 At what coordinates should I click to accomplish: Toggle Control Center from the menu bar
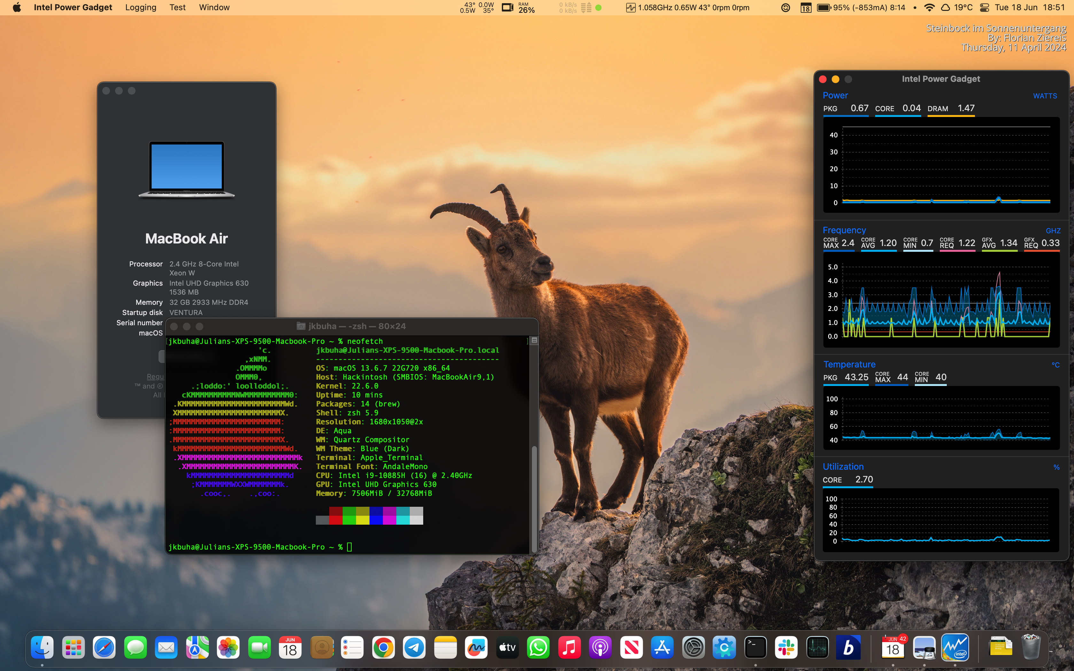[x=984, y=8]
